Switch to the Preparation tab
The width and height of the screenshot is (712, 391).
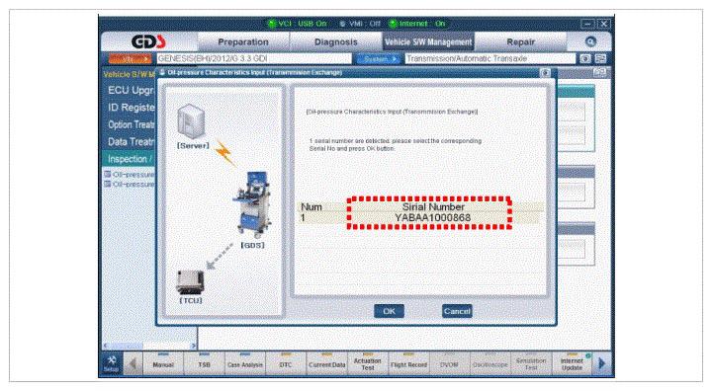(243, 41)
